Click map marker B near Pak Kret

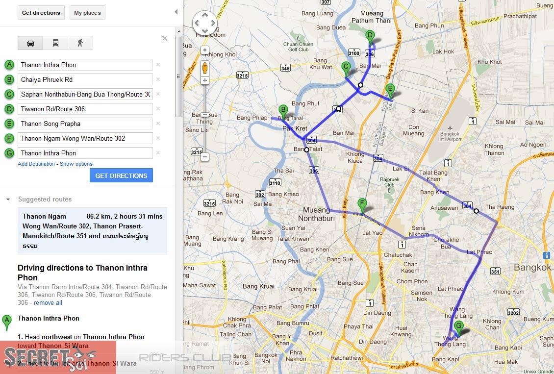tap(283, 112)
